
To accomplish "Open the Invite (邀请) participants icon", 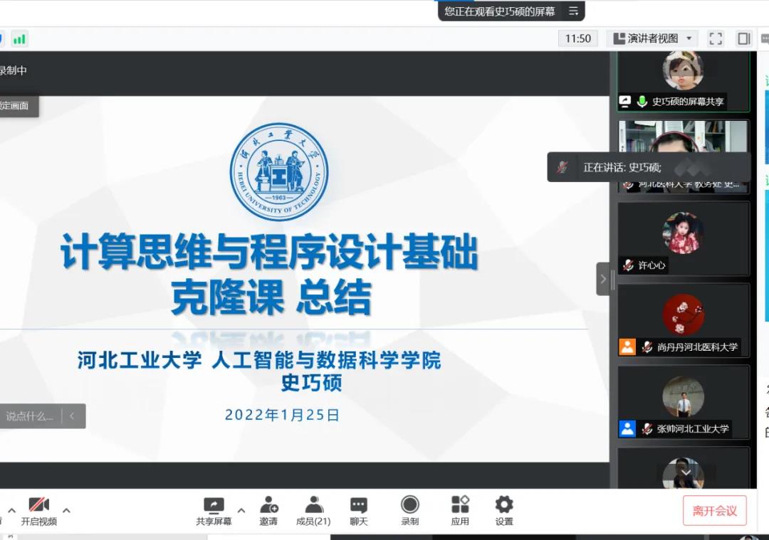I will pyautogui.click(x=268, y=506).
